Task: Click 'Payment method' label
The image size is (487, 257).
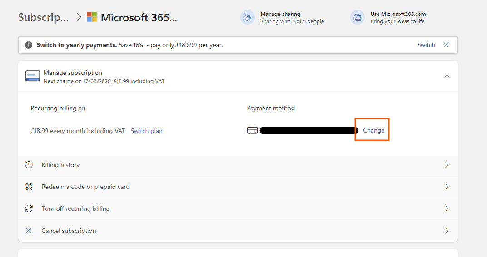Action: point(271,108)
